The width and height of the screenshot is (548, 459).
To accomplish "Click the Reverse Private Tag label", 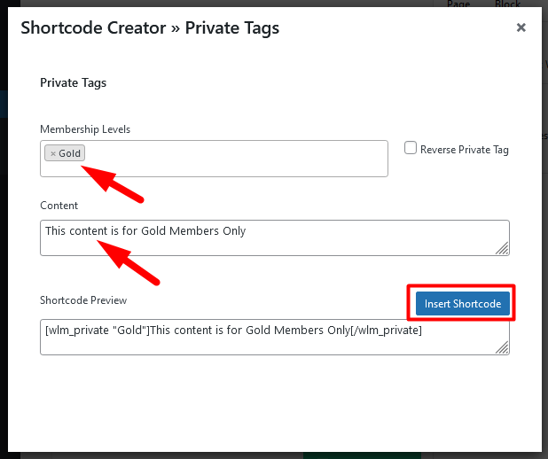I will [x=464, y=150].
